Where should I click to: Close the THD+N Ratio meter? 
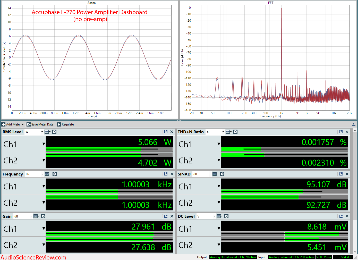[x=347, y=132]
